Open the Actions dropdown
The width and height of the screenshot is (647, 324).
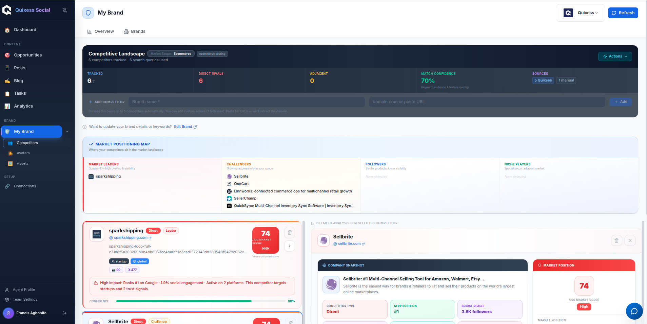(x=615, y=56)
